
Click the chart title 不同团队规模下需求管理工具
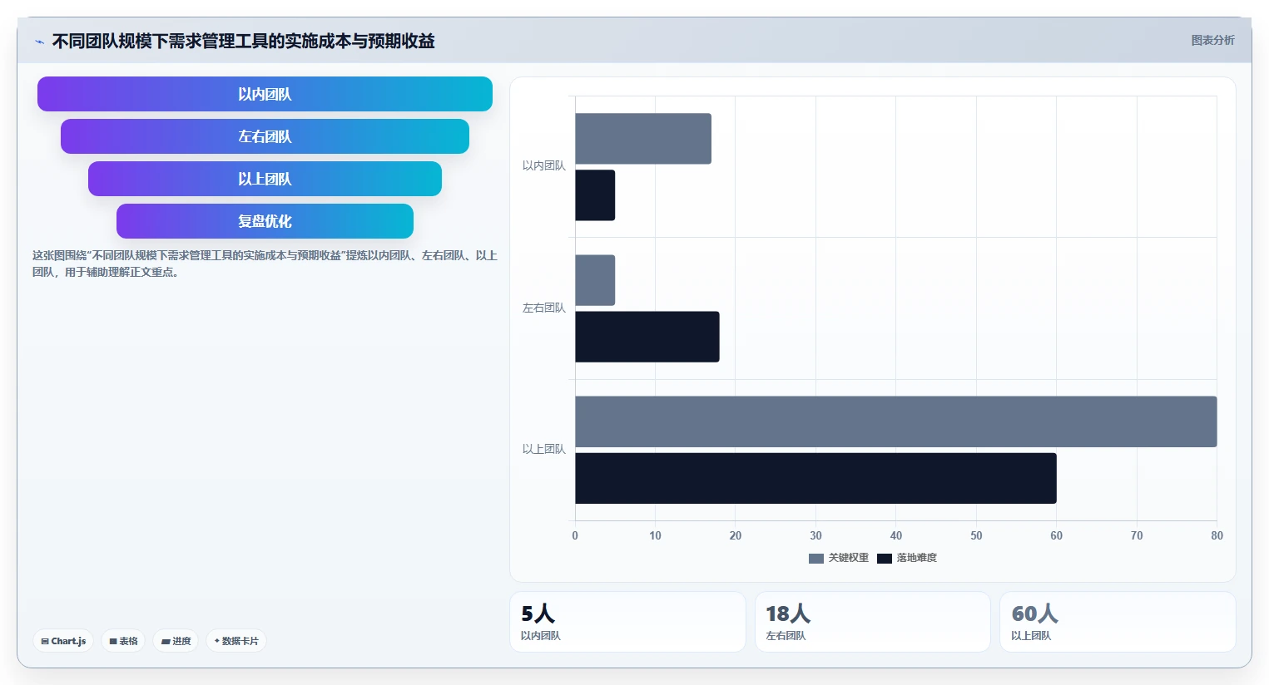tap(243, 41)
